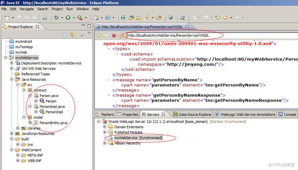Collapse the Oracle WebLogic Server node
Image resolution: width=298 pixels, height=170 pixels.
[x=99, y=121]
